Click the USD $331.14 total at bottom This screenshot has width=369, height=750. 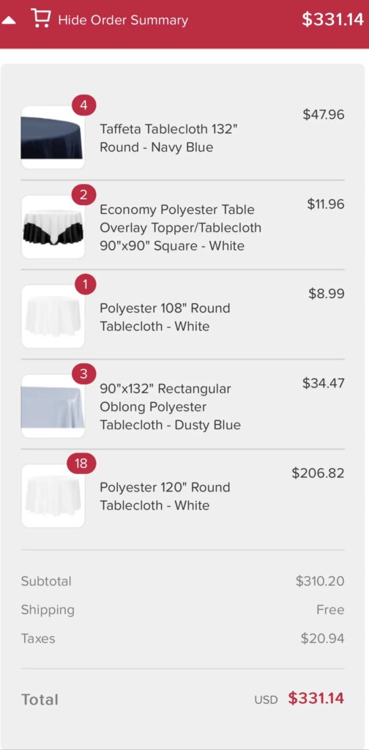pos(299,699)
